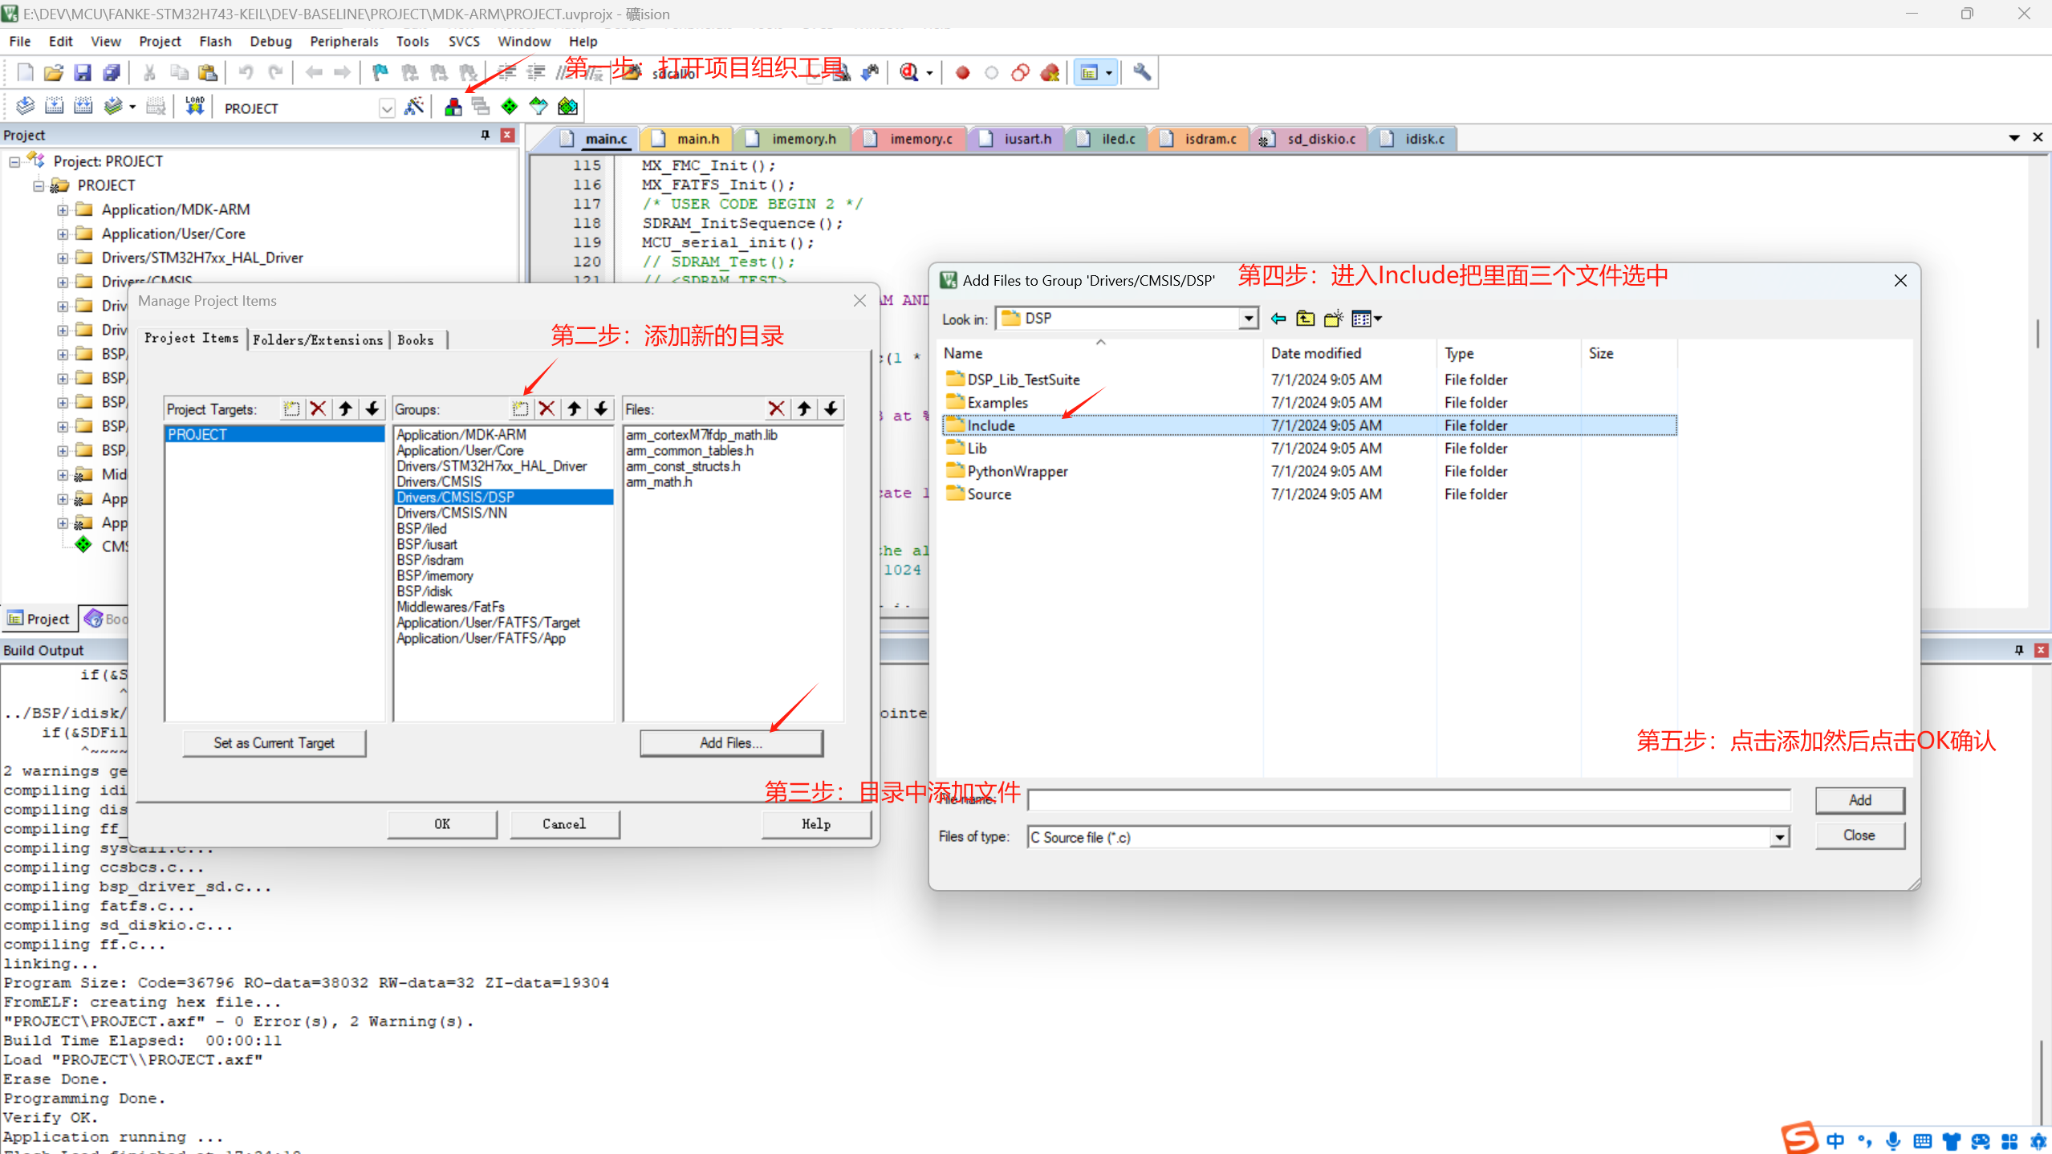Open window layout toolbar dropdown arrow

[1108, 73]
